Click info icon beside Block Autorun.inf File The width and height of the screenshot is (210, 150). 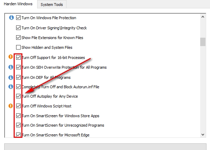click(x=11, y=87)
